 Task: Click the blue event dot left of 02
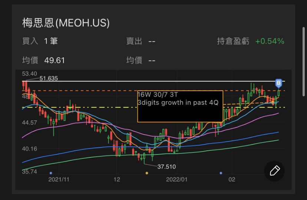[221, 173]
